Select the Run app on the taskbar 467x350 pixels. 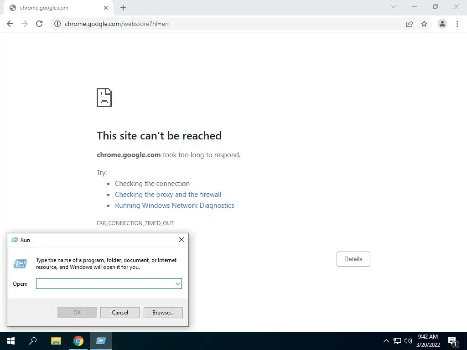click(101, 341)
